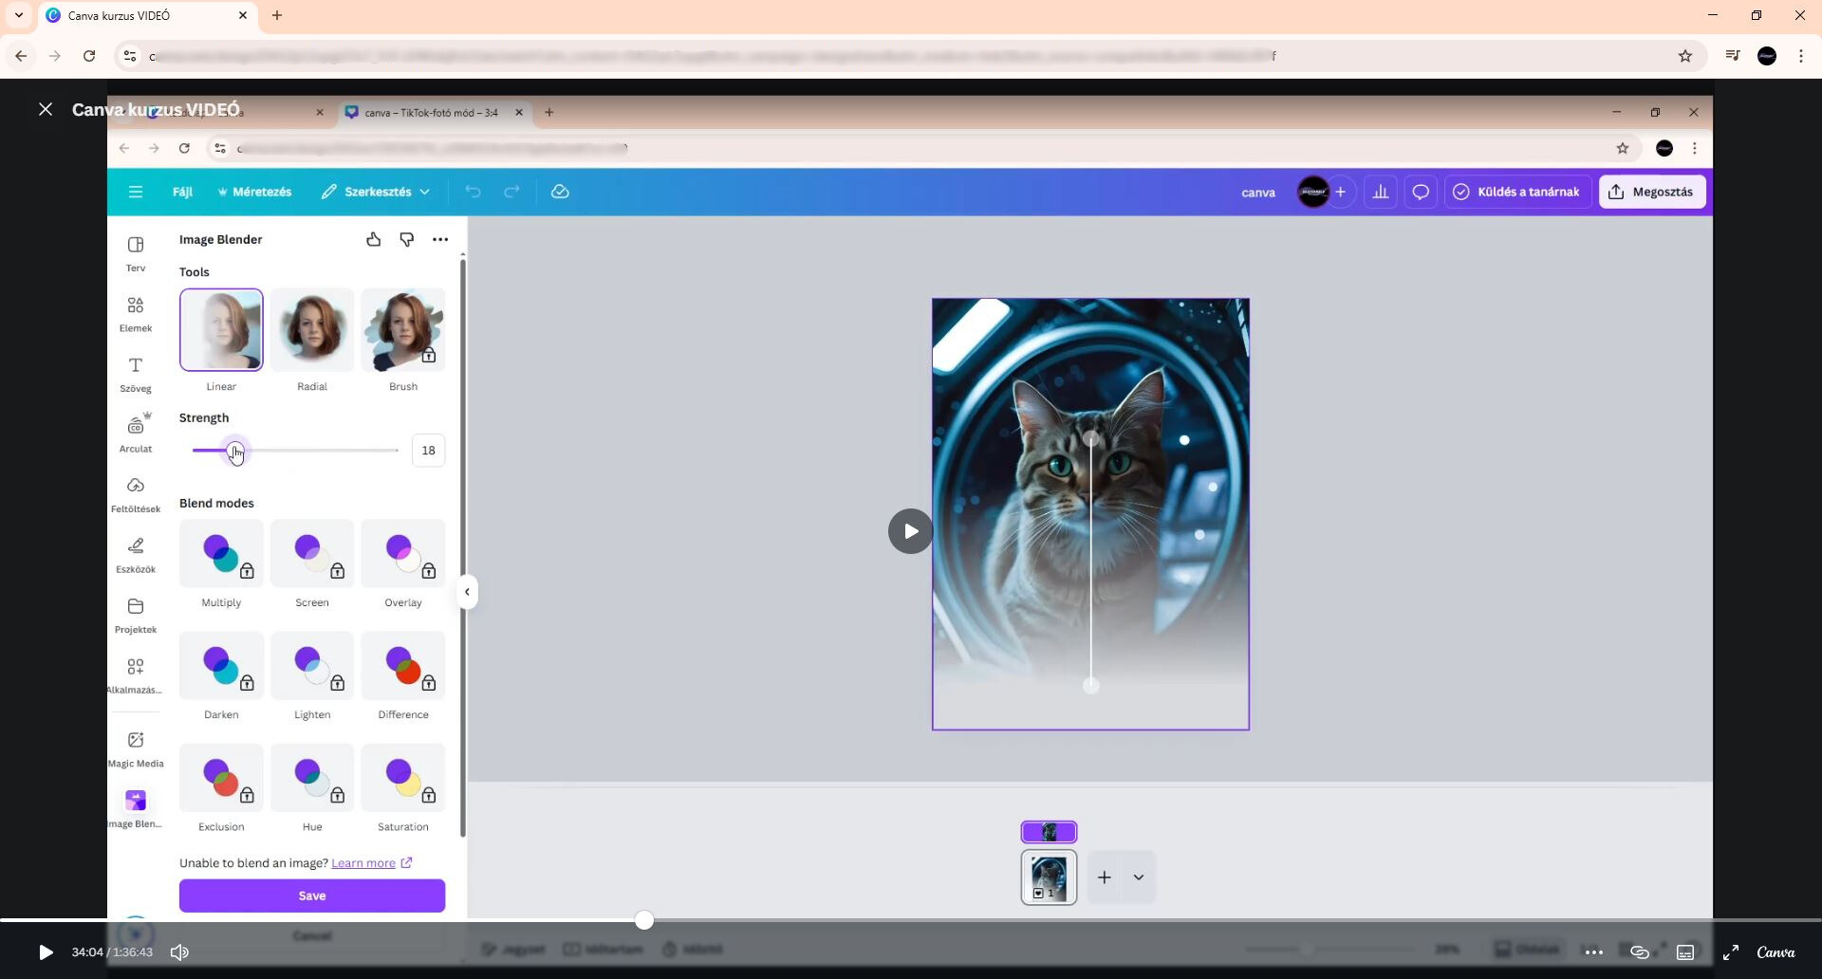Close the Canva kurzus VIDEÓ viewer
This screenshot has height=979, width=1822.
[x=45, y=109]
